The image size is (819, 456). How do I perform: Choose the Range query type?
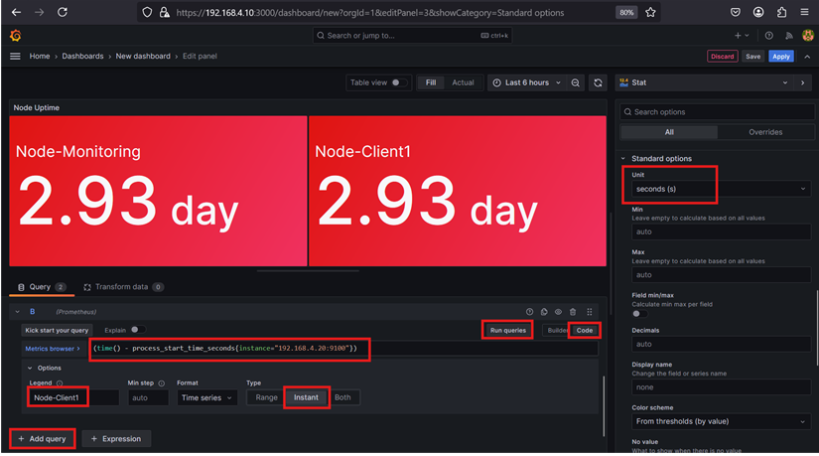[266, 397]
